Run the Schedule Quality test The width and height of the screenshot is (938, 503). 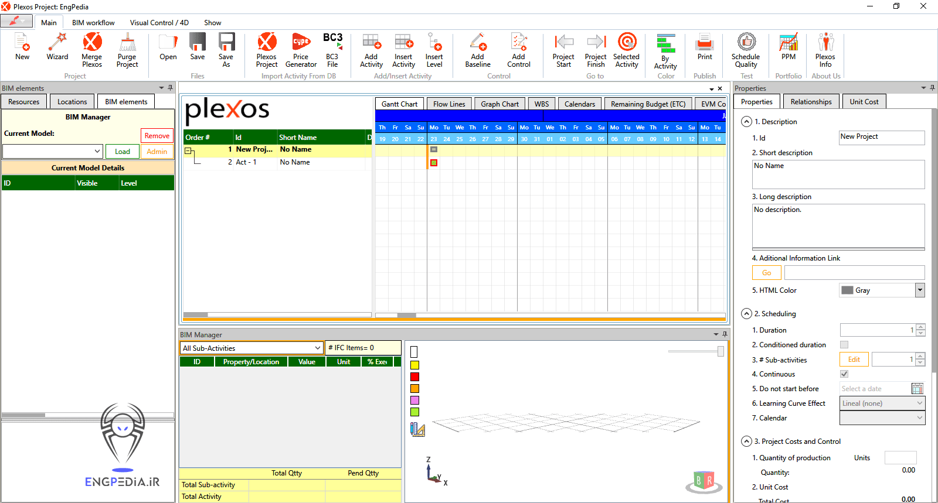click(746, 50)
